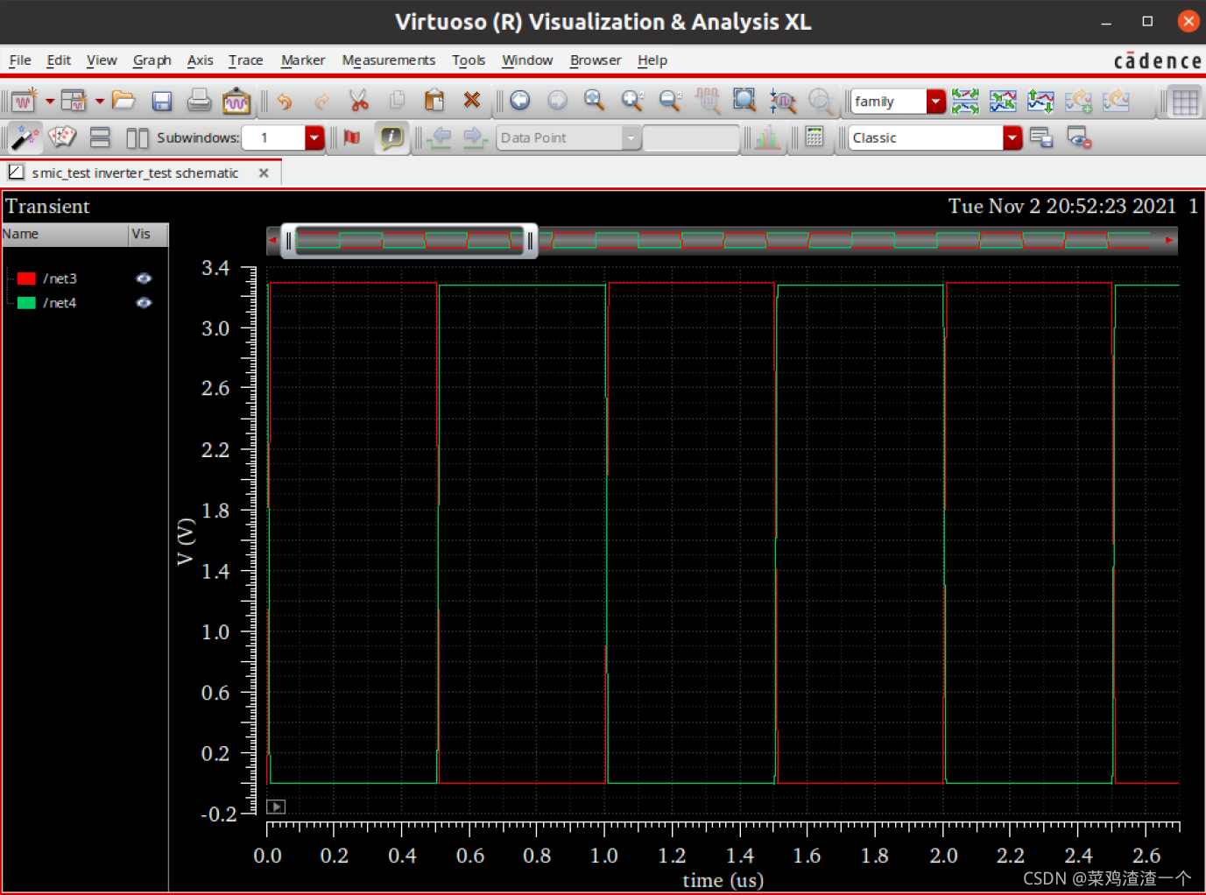Toggle visibility of /net3 trace
The image size is (1206, 895).
[x=144, y=278]
